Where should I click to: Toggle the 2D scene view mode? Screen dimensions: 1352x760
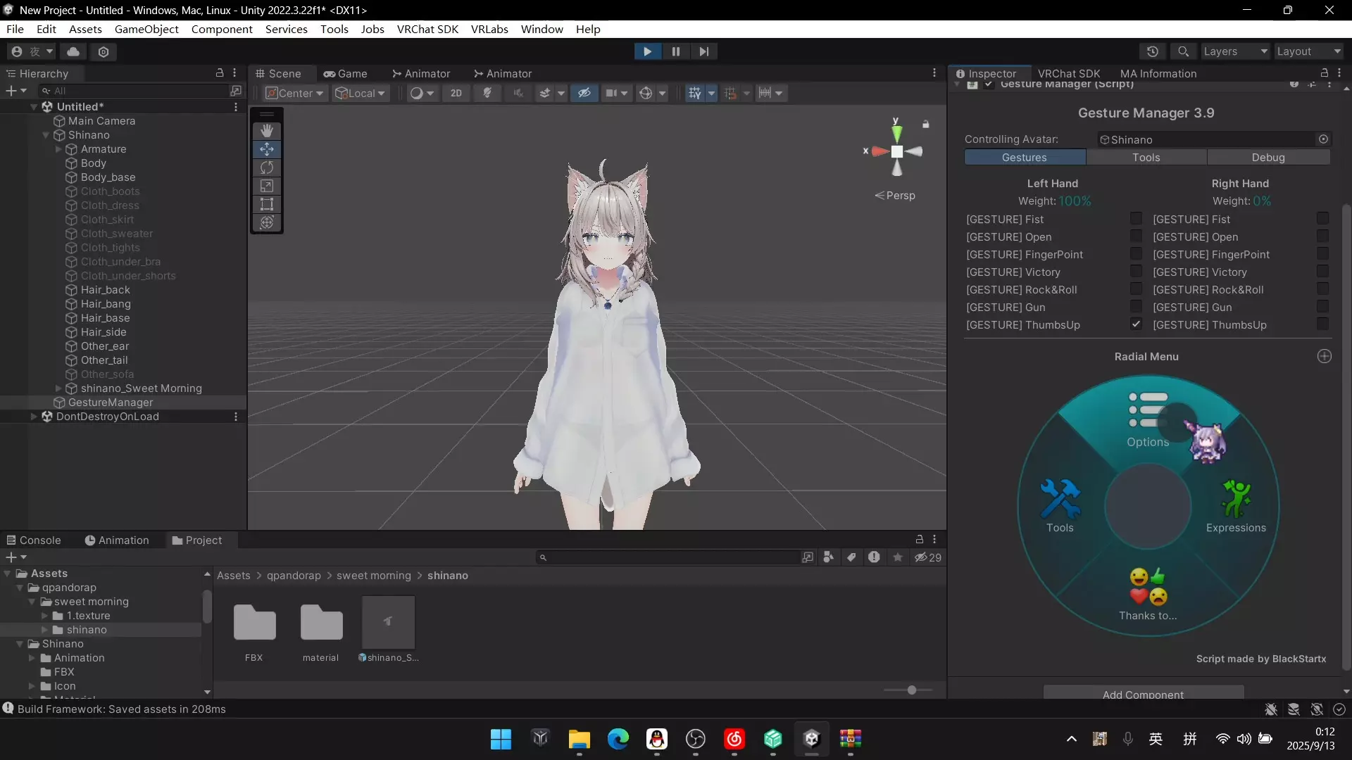click(x=456, y=93)
